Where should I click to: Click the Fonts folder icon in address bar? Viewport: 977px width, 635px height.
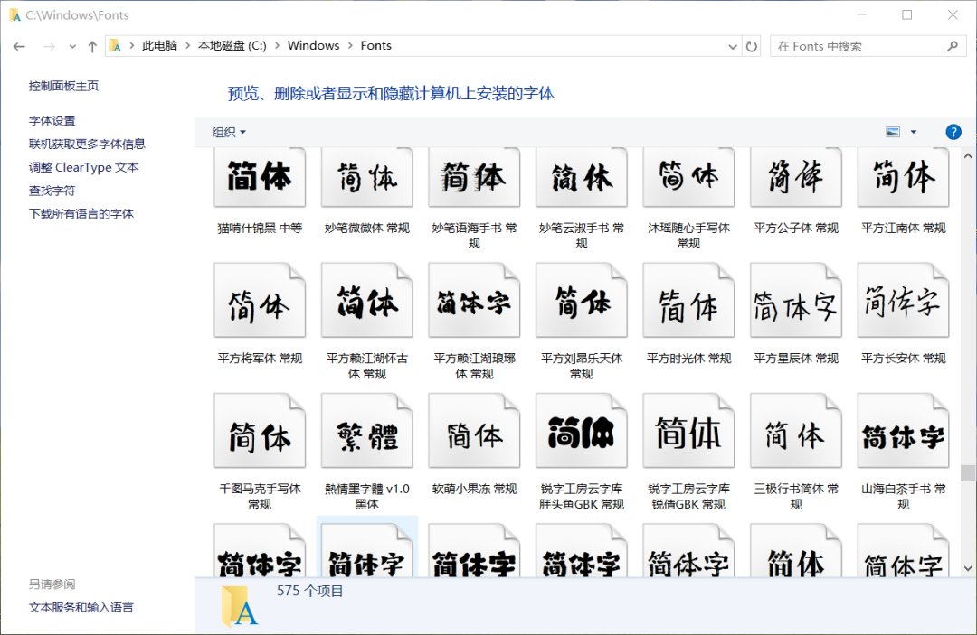point(115,45)
